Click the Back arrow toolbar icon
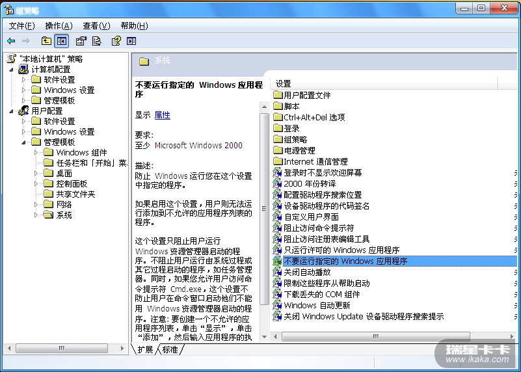The width and height of the screenshot is (521, 372). 11,41
